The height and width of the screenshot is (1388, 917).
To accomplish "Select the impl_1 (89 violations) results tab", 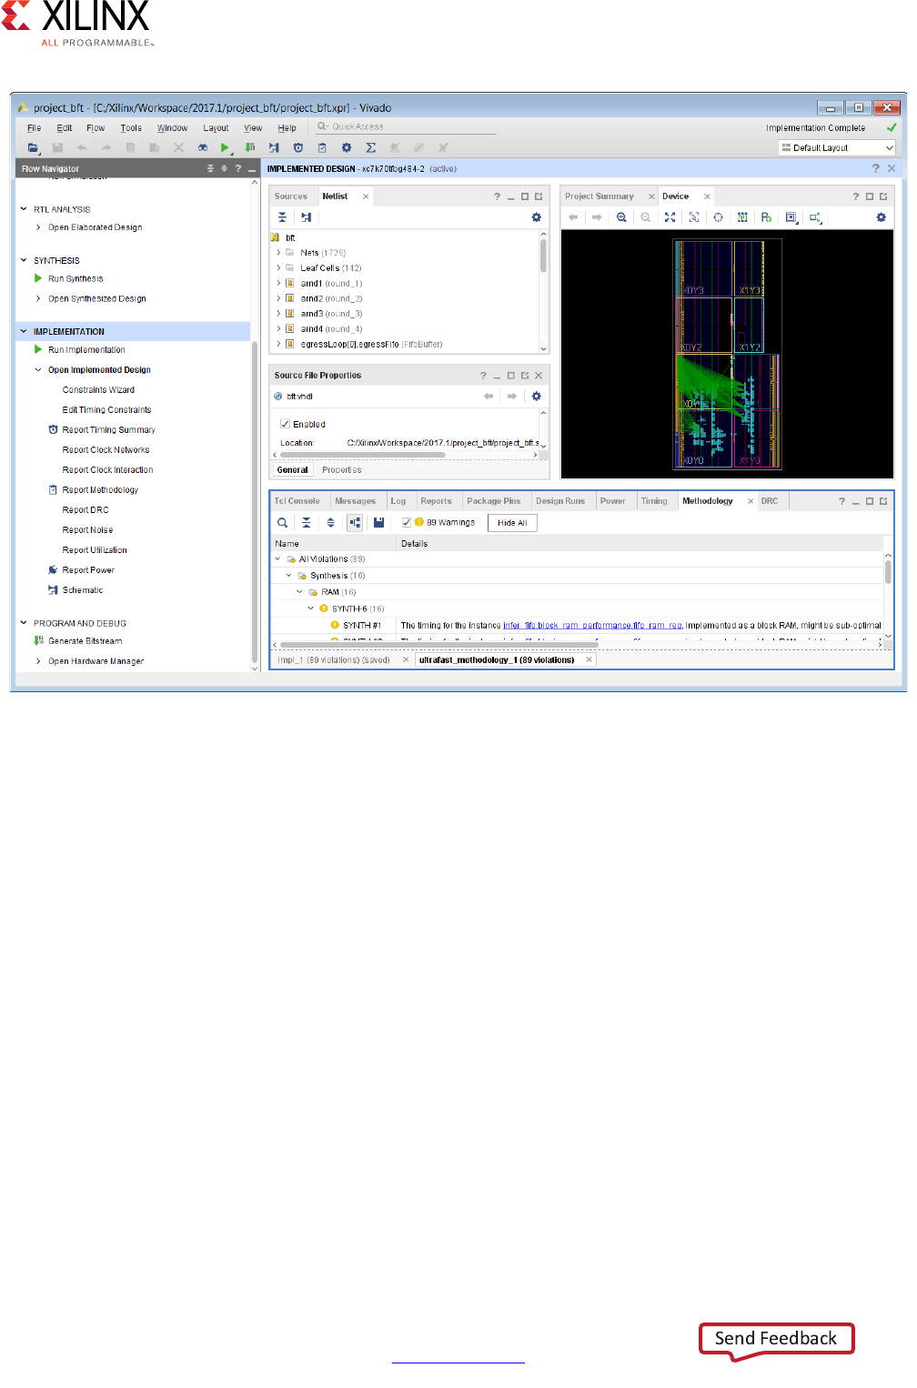I will click(x=334, y=660).
